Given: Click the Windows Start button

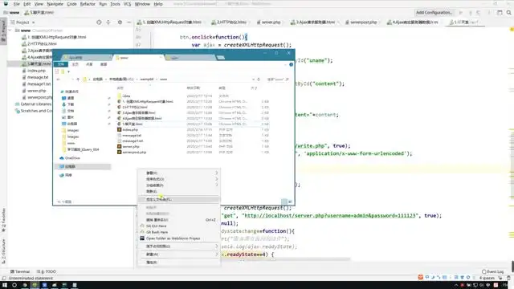Looking at the screenshot, I should (5, 285).
